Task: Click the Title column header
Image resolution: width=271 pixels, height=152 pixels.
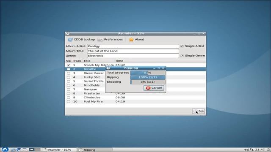Action: click(98, 61)
